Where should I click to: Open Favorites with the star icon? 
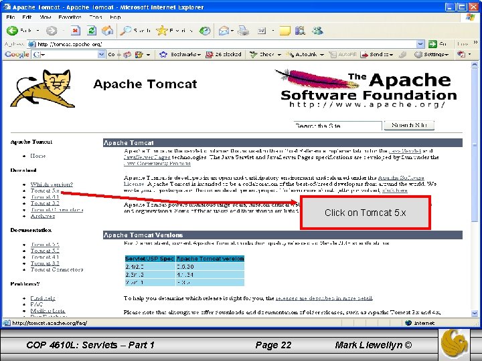tap(162, 30)
